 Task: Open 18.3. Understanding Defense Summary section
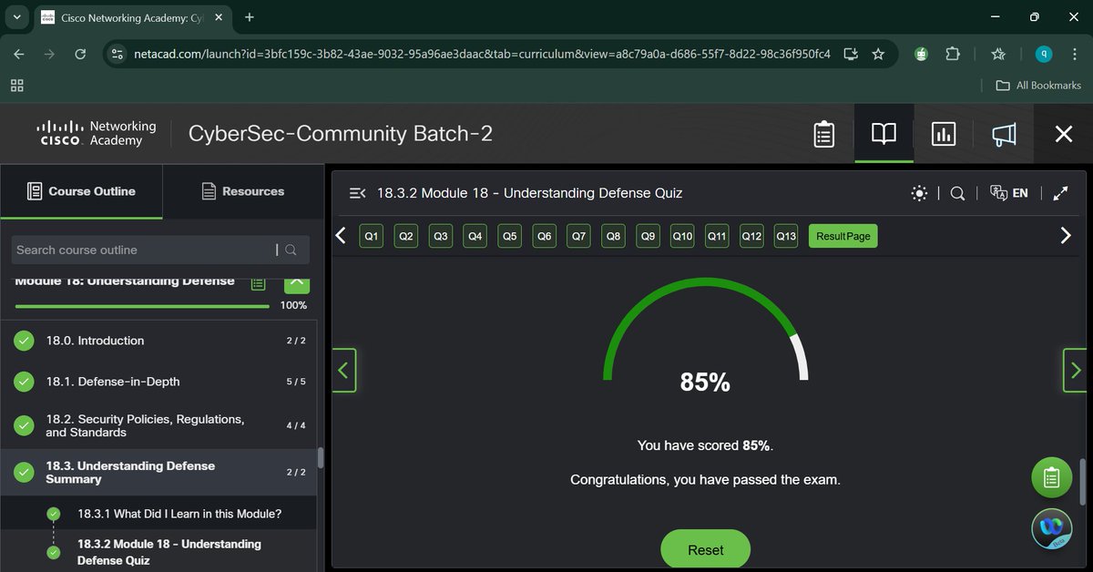coord(159,472)
